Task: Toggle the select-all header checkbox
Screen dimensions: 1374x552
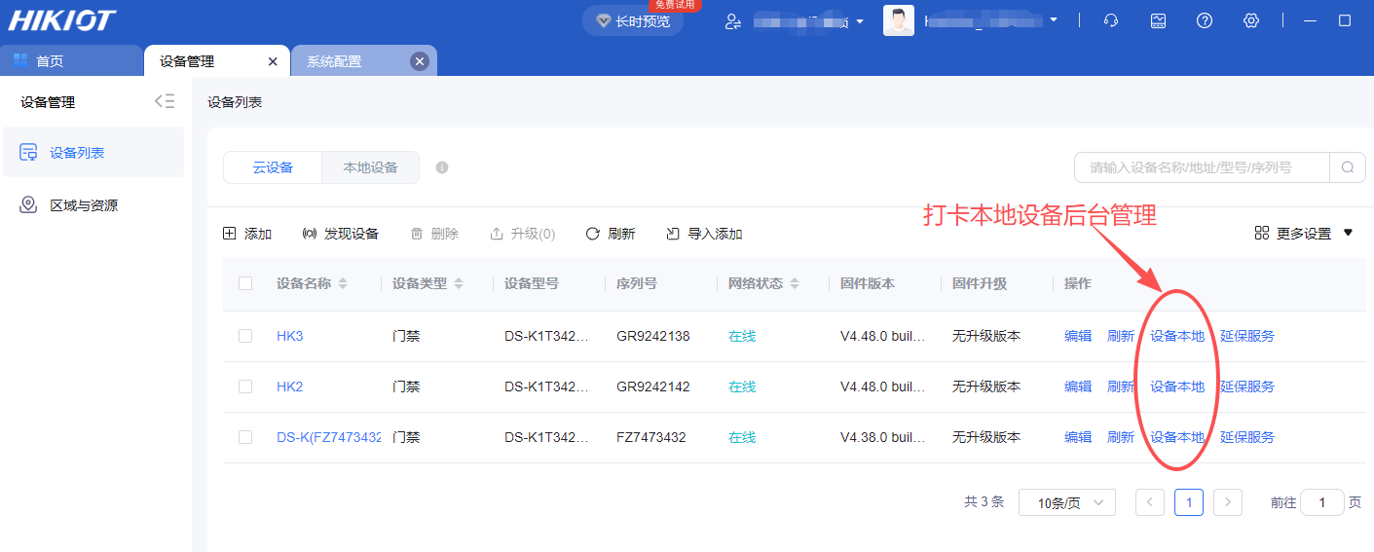Action: point(245,283)
